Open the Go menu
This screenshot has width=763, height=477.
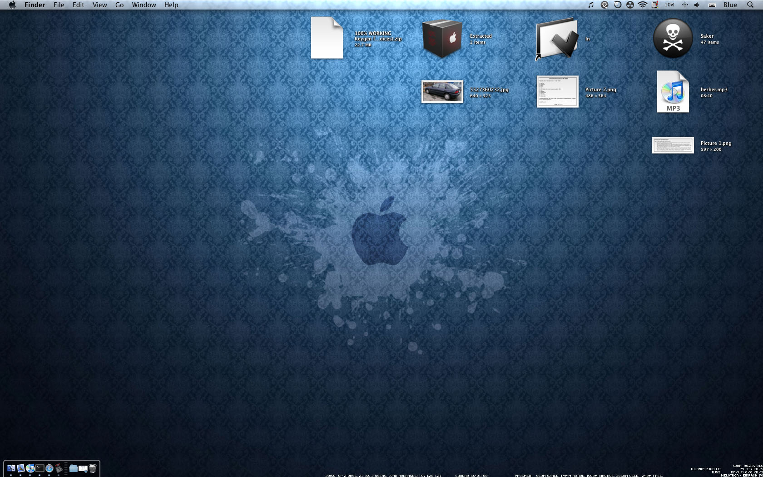(119, 5)
